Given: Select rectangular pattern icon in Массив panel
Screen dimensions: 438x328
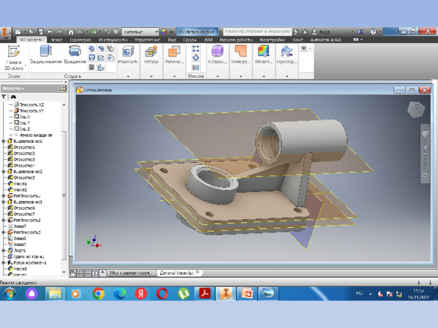Looking at the screenshot, I should pyautogui.click(x=196, y=49).
